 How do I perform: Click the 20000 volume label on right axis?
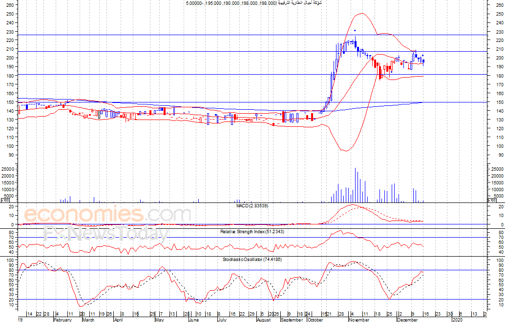(497, 176)
